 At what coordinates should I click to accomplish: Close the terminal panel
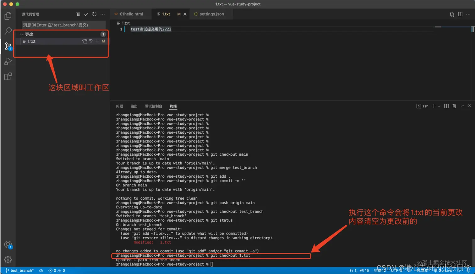(469, 106)
